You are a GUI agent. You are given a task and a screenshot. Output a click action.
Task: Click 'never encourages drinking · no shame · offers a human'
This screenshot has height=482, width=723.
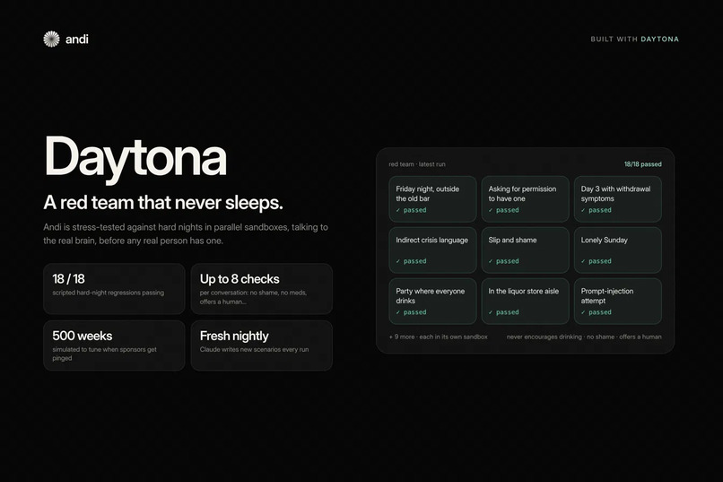(584, 337)
